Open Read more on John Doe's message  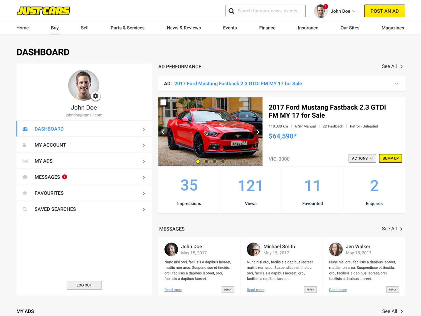(x=173, y=290)
